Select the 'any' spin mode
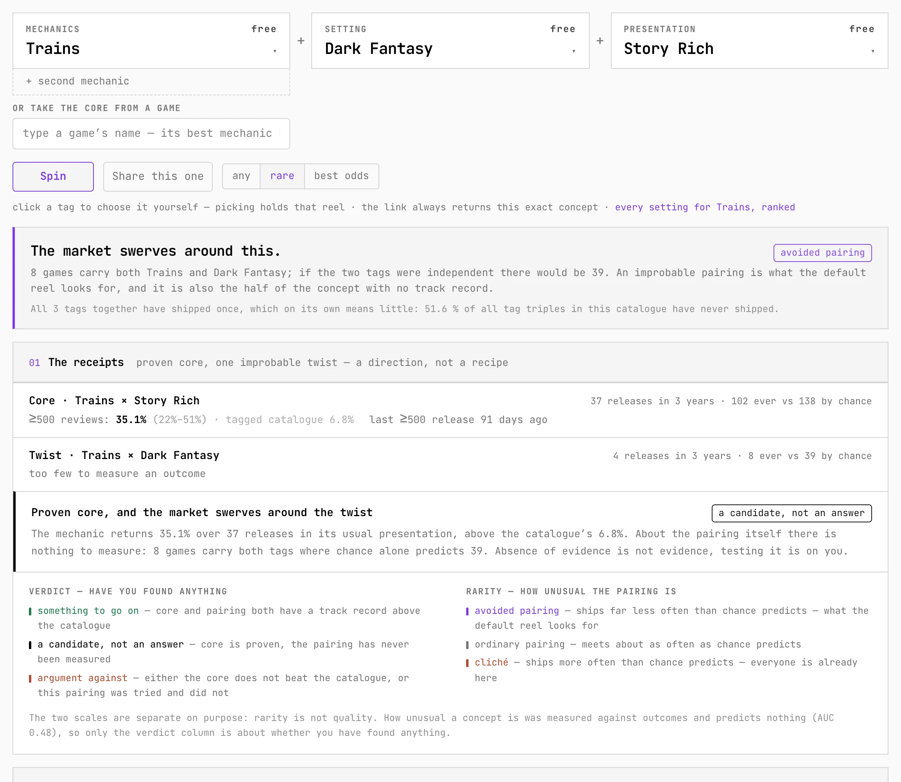 241,176
